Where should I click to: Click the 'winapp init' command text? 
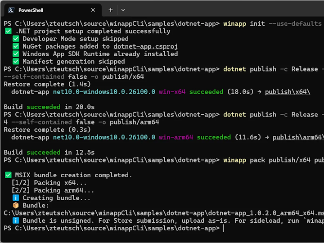pos(244,23)
